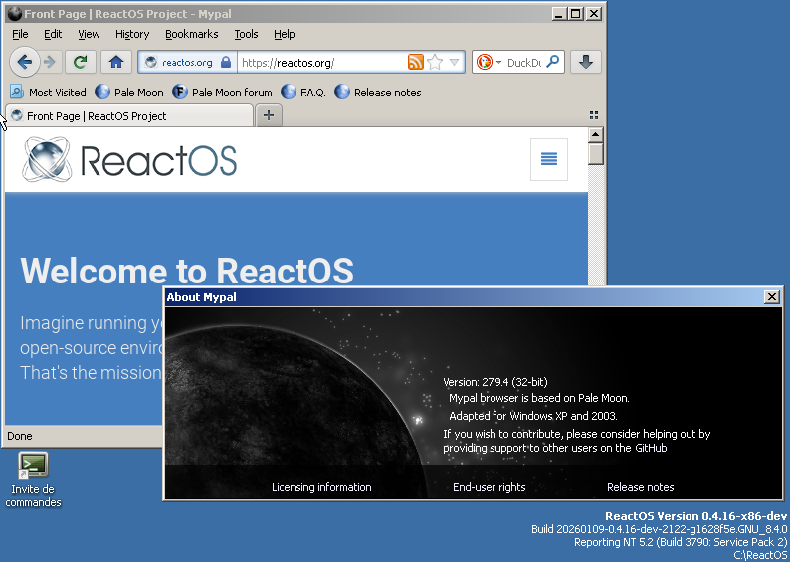The width and height of the screenshot is (790, 562).
Task: Expand the tab groups button
Action: pyautogui.click(x=594, y=115)
